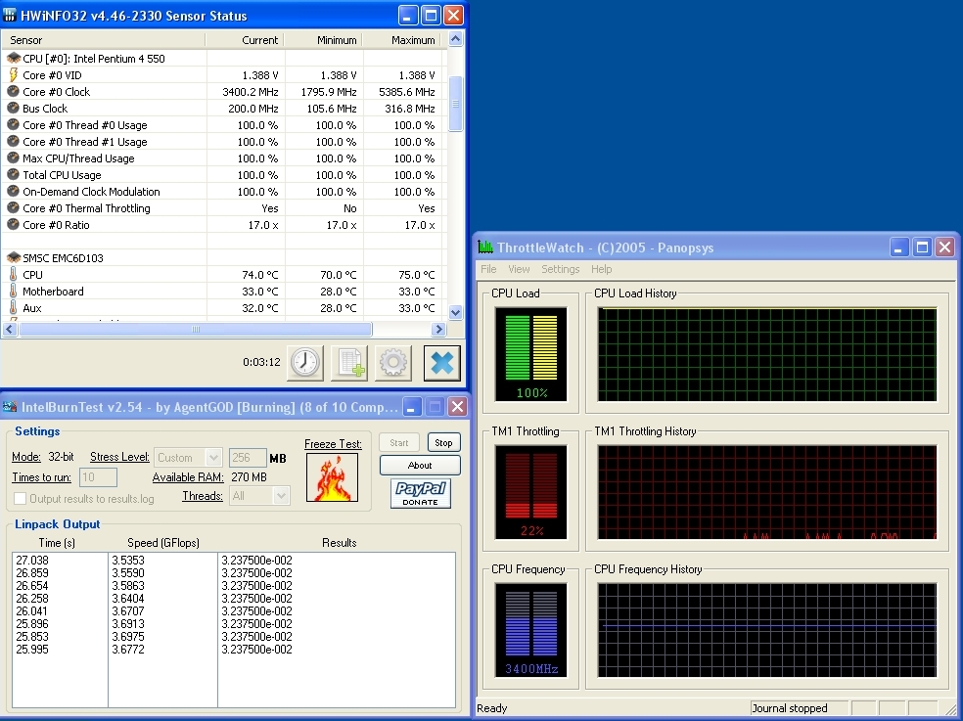Click the blue X close sensors icon
Screen dimensions: 963x721
coord(442,363)
